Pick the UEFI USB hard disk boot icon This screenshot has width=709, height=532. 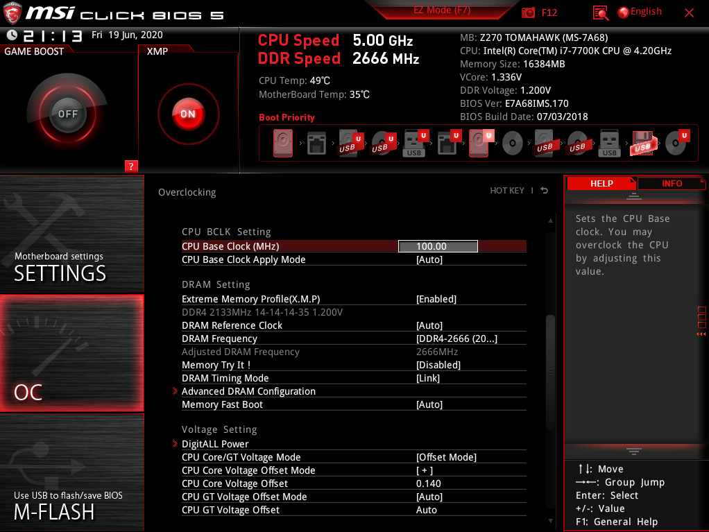coord(351,144)
